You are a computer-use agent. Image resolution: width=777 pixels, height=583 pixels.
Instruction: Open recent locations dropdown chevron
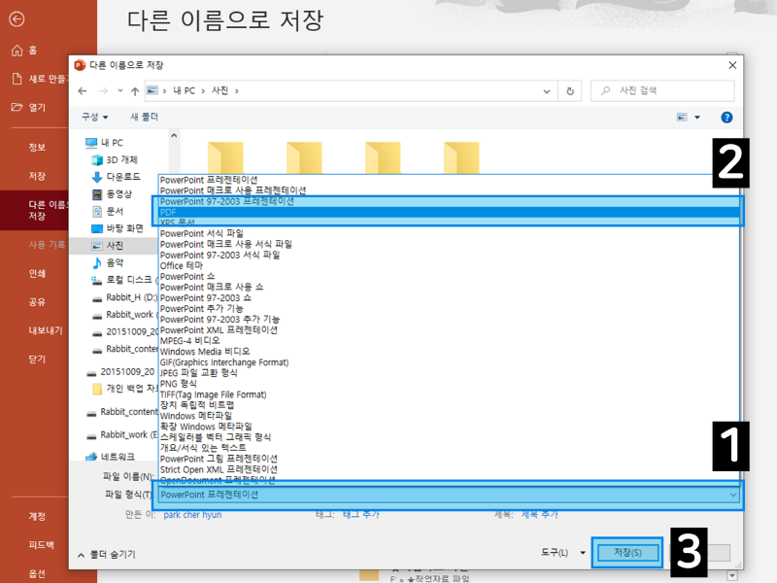click(x=119, y=90)
